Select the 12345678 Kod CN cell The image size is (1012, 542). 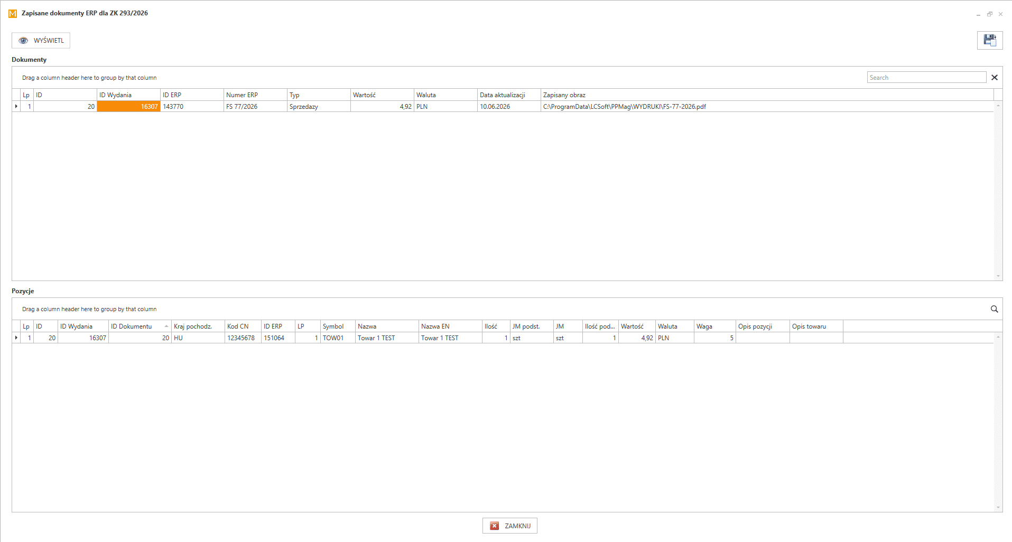pos(243,338)
